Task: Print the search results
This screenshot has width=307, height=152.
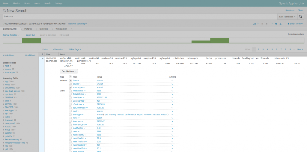Action: pyautogui.click(x=276, y=23)
